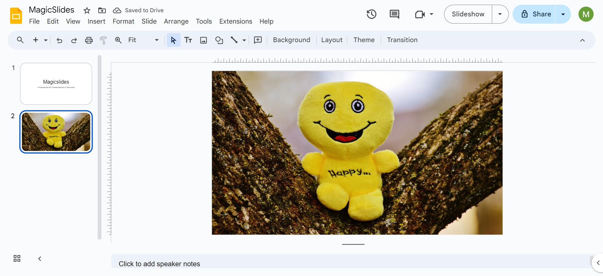Image resolution: width=603 pixels, height=276 pixels.
Task: Open the new slide layout dropdown
Action: (x=46, y=40)
